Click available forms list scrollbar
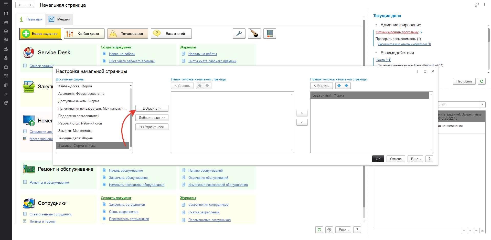 tap(131, 117)
